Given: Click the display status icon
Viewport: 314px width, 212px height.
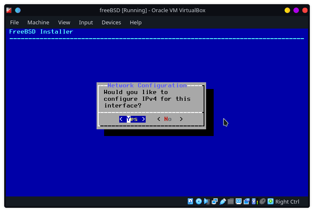Looking at the screenshot, I should 238,202.
